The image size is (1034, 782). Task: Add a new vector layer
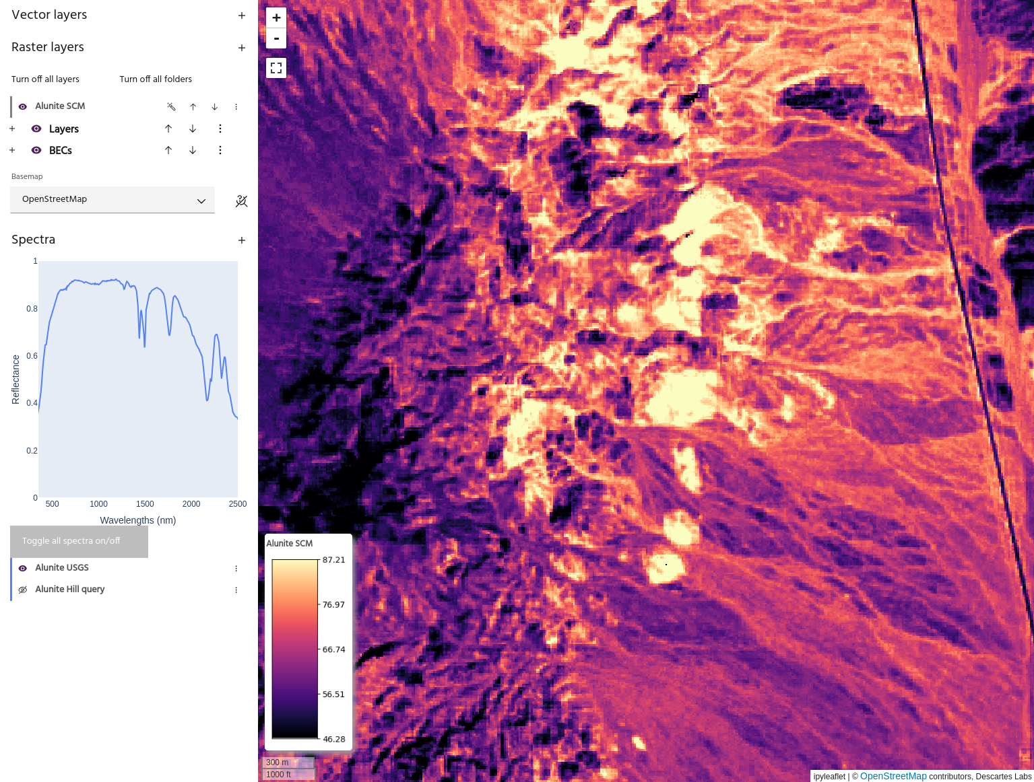coord(242,15)
